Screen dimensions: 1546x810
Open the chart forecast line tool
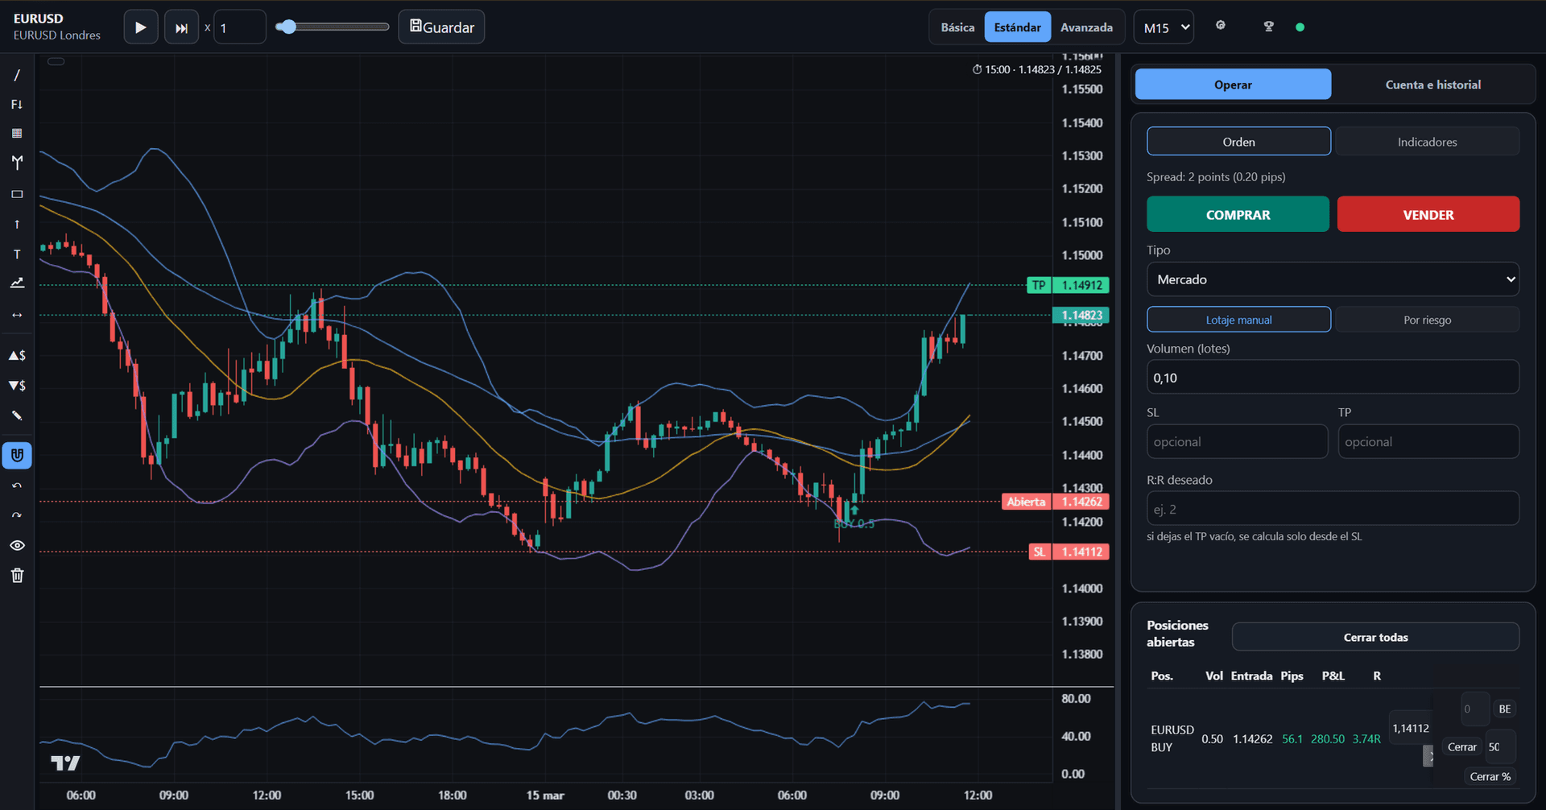[17, 283]
